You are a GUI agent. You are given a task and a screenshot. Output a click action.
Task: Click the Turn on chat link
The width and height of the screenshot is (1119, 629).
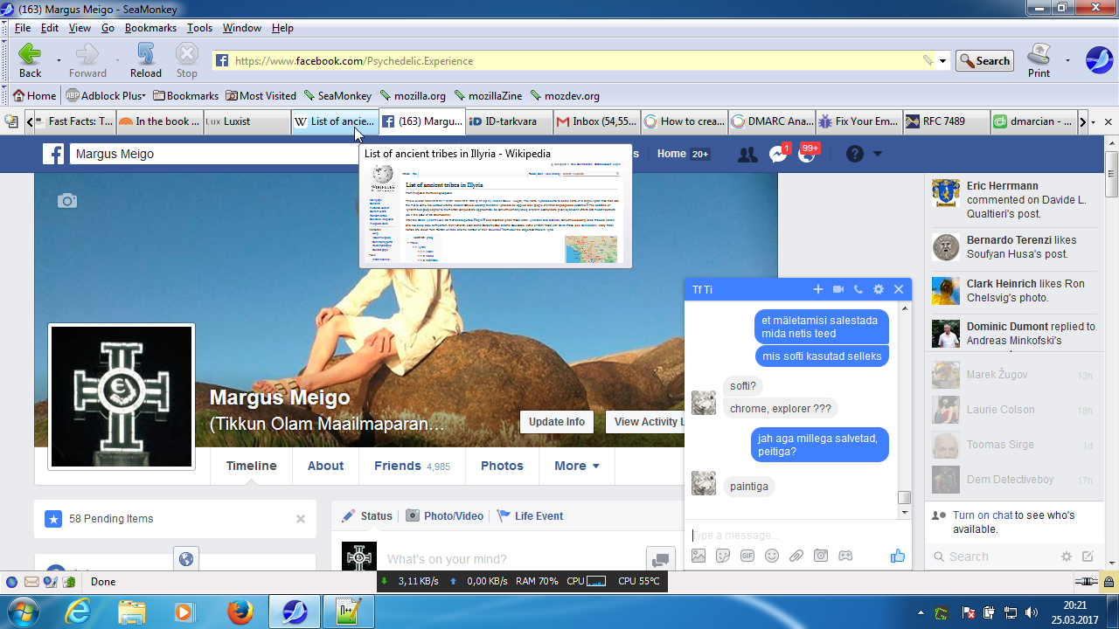982,515
